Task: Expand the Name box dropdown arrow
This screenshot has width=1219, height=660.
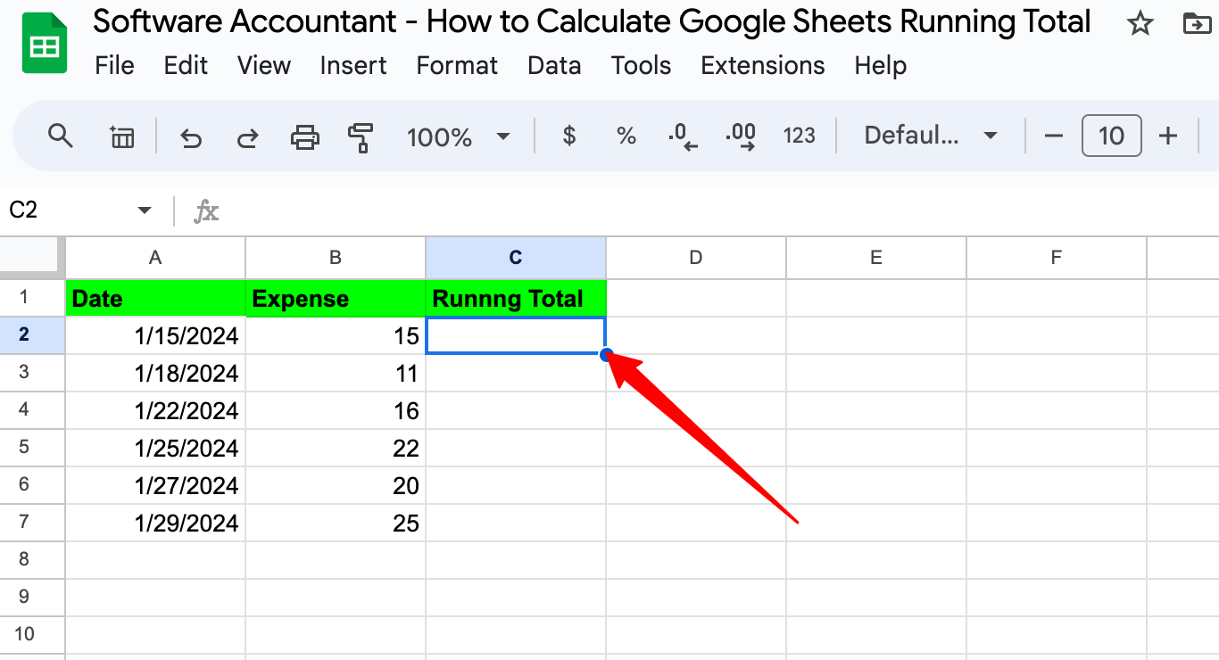Action: coord(144,210)
